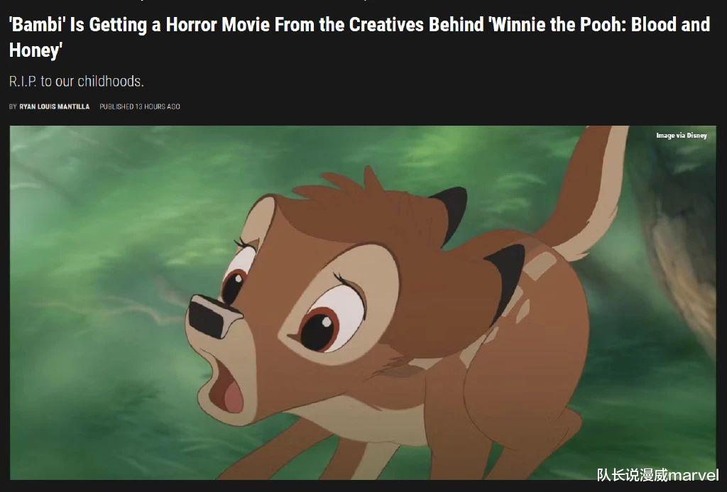Click the 'Bambi' horror movie headline
Screen dimensions: 727x492
pos(359,37)
